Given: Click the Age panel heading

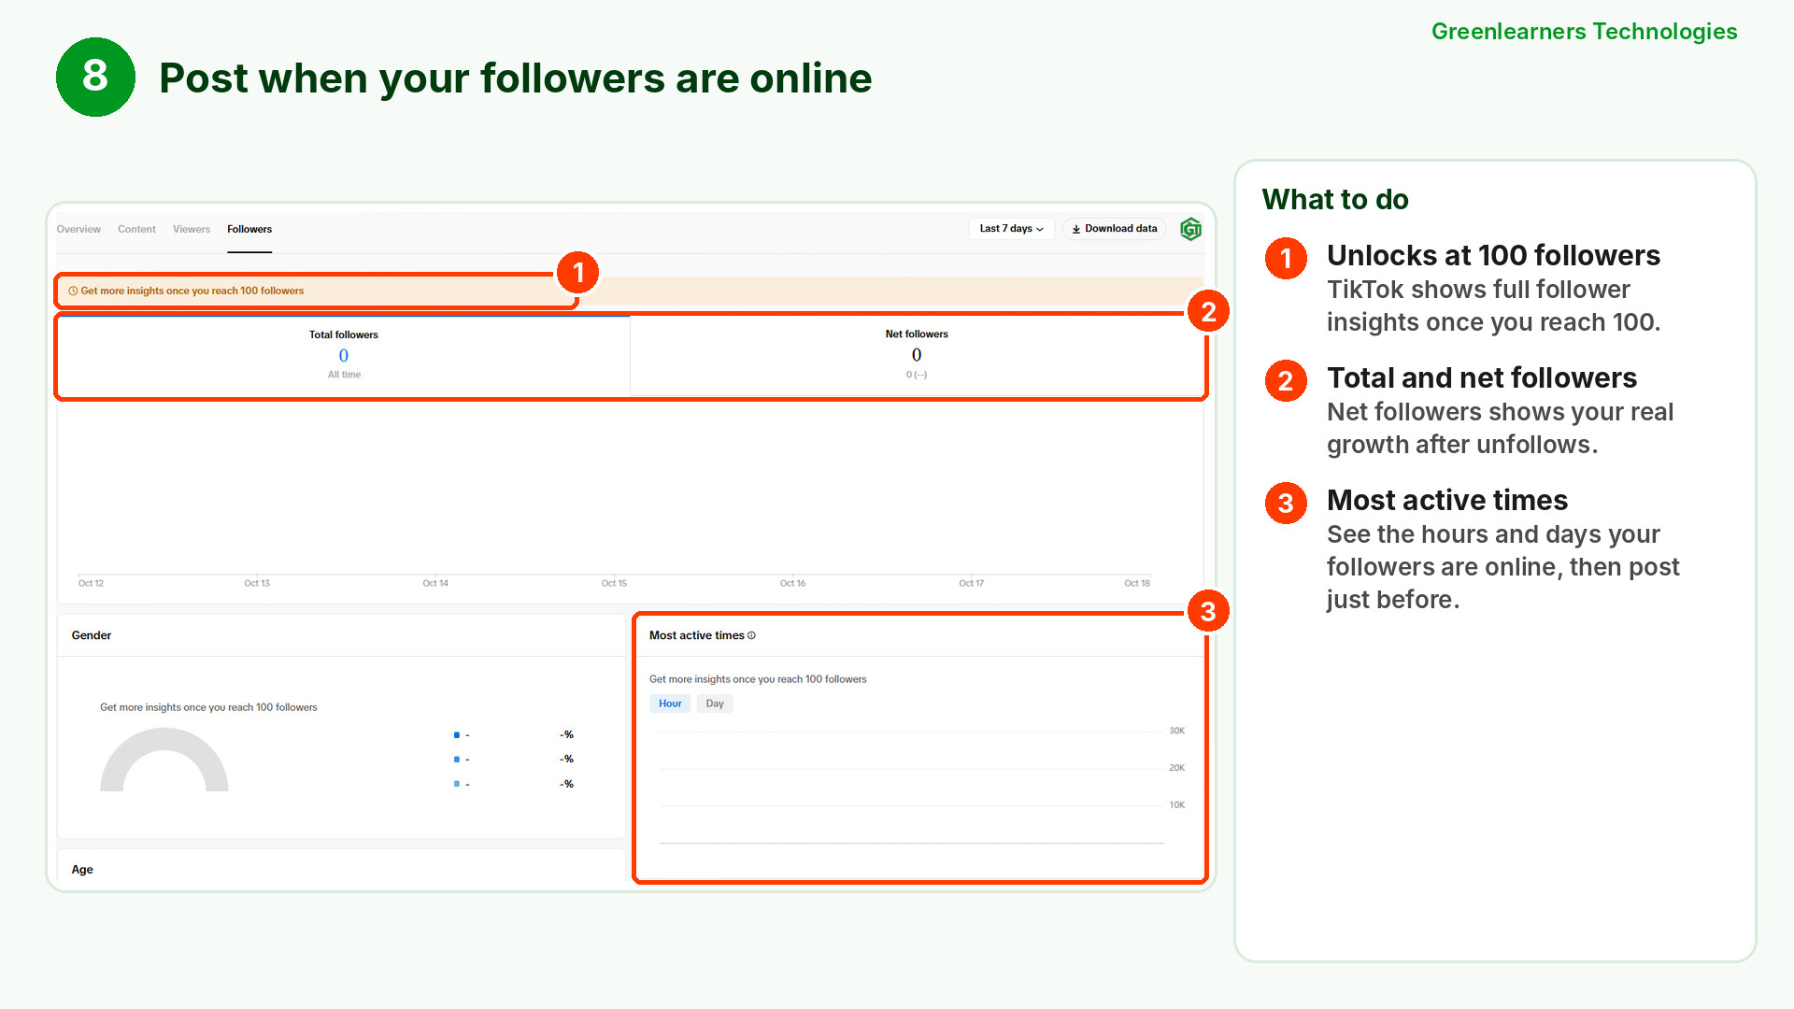Looking at the screenshot, I should (82, 870).
